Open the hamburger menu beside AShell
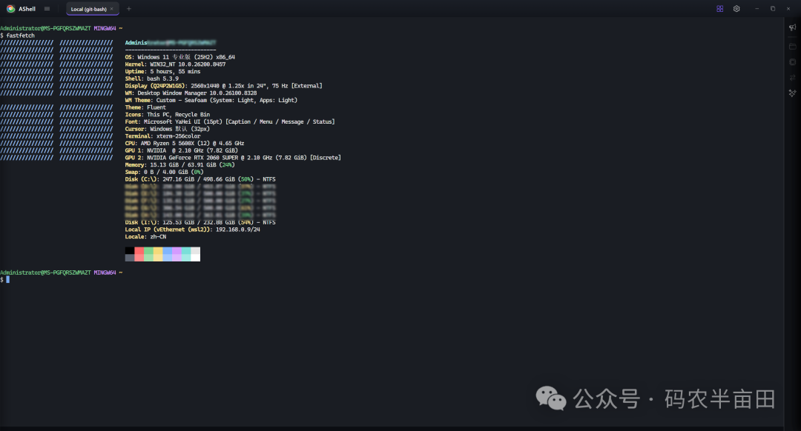 click(47, 9)
